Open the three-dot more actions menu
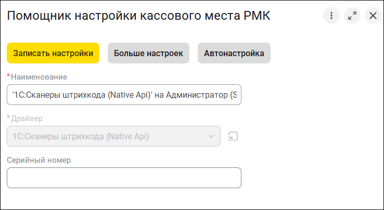384x210 pixels. coord(331,16)
